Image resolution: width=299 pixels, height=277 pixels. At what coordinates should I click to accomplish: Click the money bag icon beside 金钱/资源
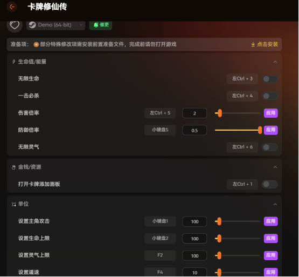13,167
